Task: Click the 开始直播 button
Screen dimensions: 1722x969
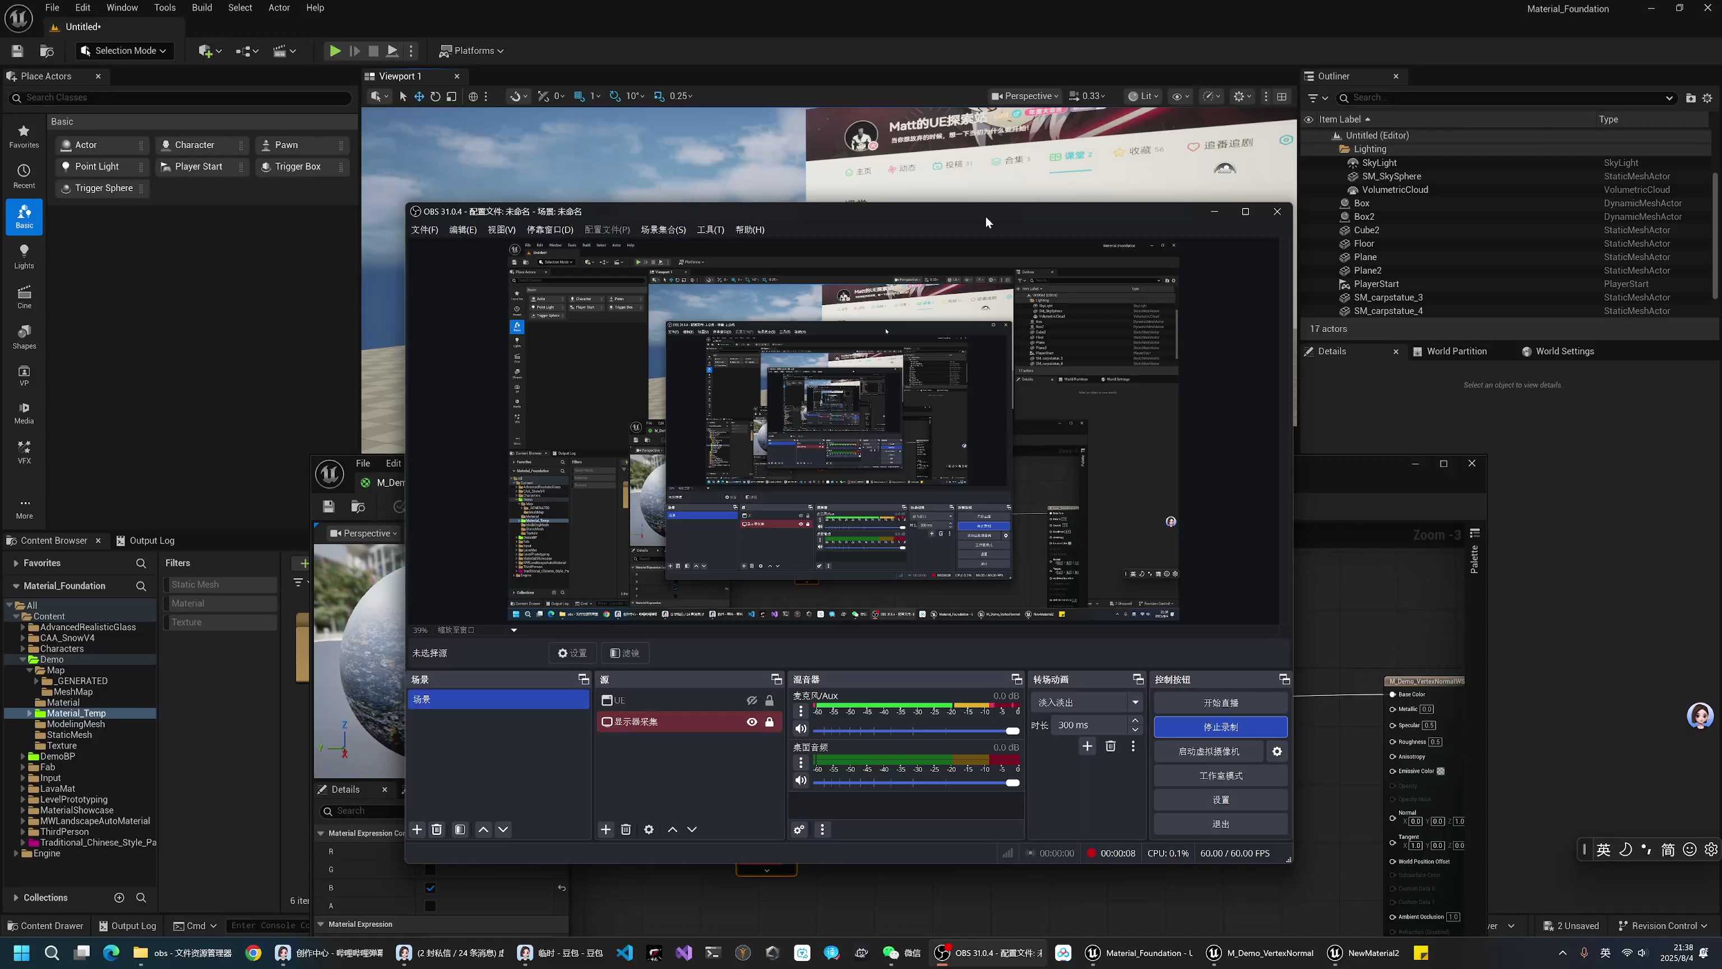Action: click(x=1221, y=703)
